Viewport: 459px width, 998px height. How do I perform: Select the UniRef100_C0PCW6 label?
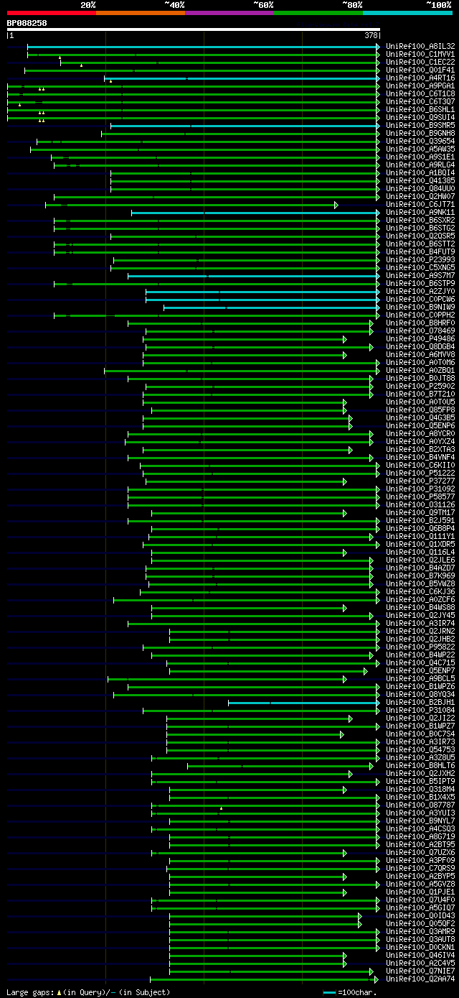point(420,299)
